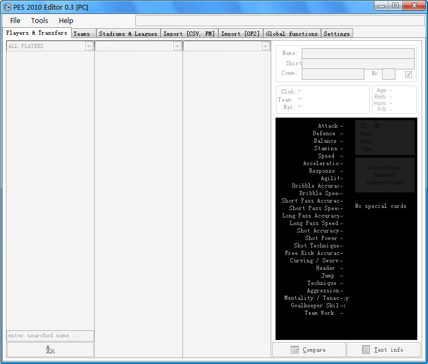Click the A-Z sort icon button
Image resolution: width=428 pixels, height=364 pixels.
coord(50,350)
